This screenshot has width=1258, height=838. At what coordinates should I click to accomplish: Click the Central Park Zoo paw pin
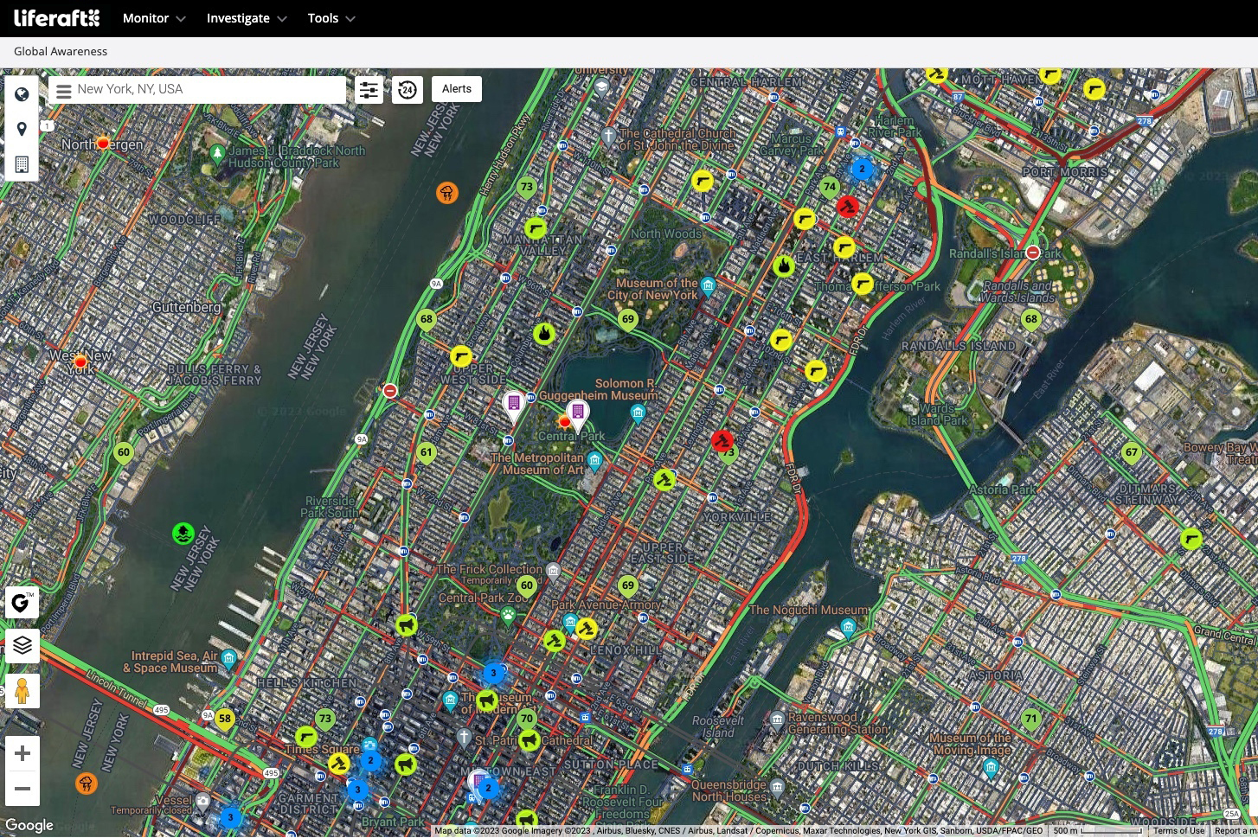click(508, 615)
